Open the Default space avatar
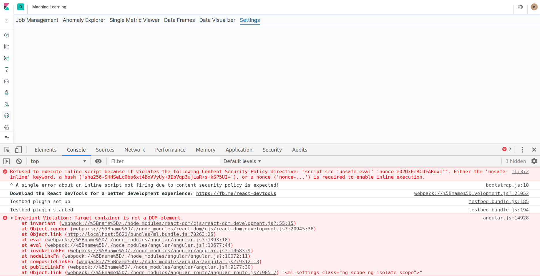 [x=21, y=7]
